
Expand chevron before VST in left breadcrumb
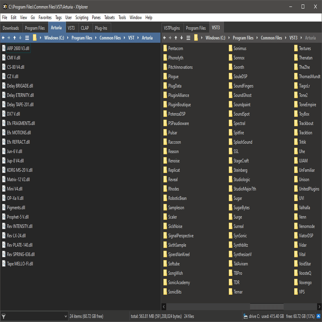(x=125, y=38)
